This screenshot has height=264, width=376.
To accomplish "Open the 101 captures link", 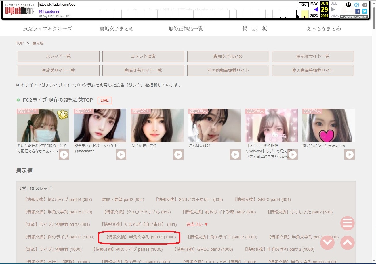I will pos(49,11).
